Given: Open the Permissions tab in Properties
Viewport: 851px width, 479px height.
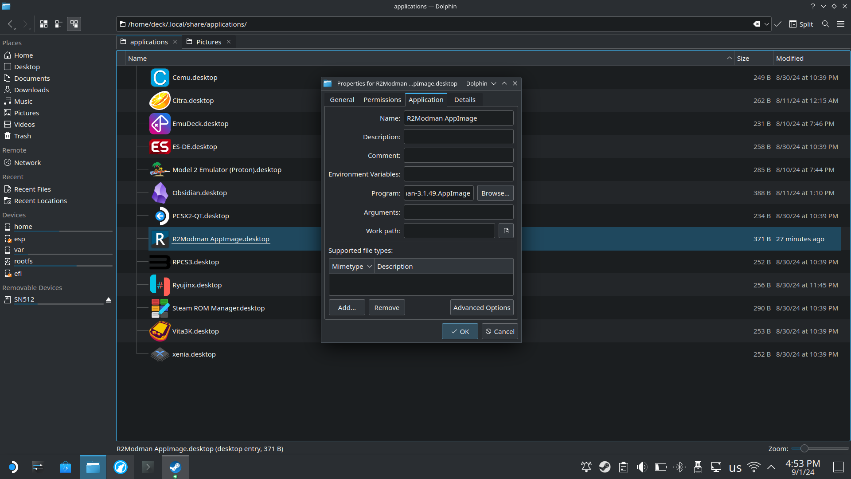Looking at the screenshot, I should 382,100.
